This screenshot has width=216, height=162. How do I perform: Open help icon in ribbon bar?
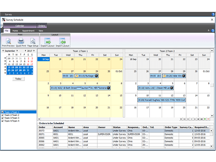pos(212,31)
